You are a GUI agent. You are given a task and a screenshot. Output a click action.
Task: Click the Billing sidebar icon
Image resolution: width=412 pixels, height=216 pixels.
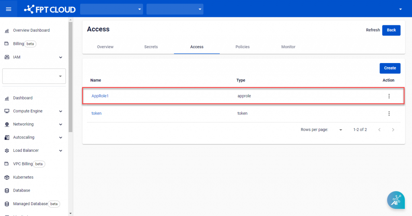[x=6, y=44]
